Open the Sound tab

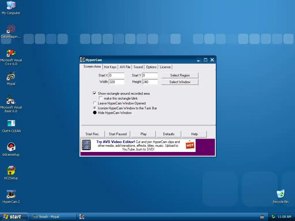pos(138,67)
